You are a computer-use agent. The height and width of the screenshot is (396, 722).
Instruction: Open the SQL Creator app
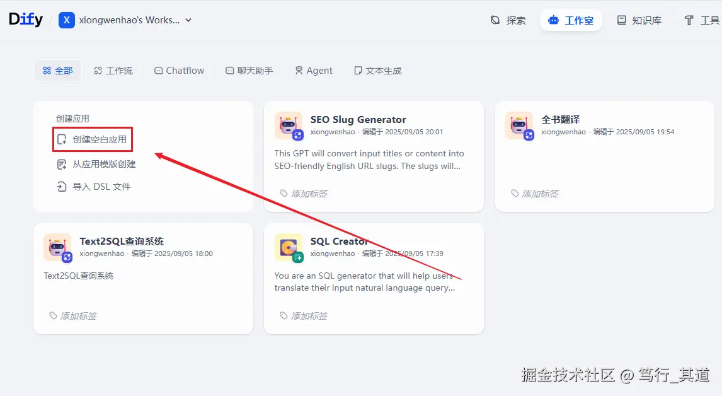[x=340, y=241]
